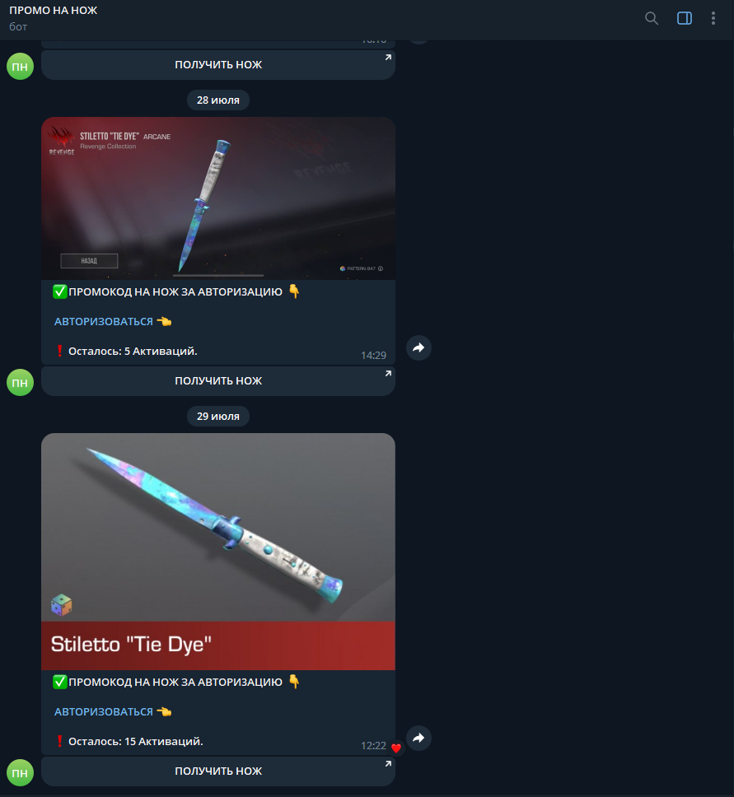The height and width of the screenshot is (797, 734).
Task: Click the dice icon on knife image
Action: [x=62, y=605]
